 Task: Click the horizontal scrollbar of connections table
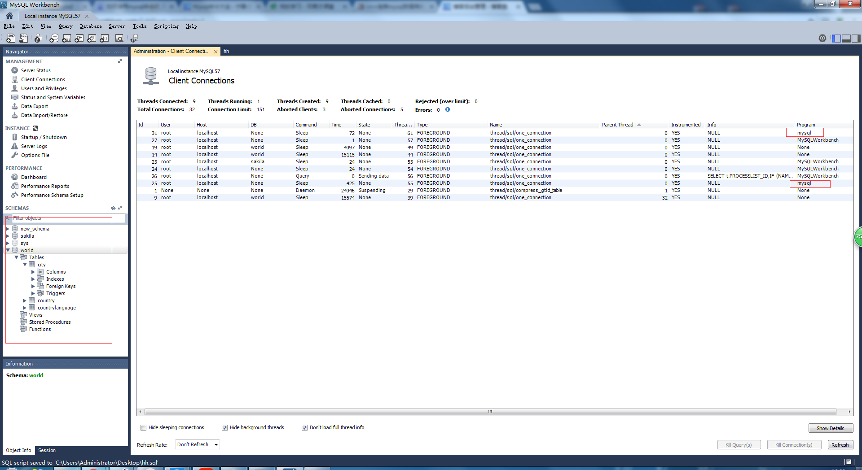490,412
